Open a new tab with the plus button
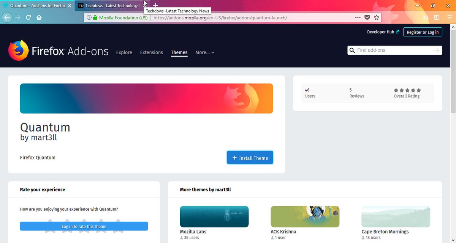Viewport: 456px width, 243px height. pyautogui.click(x=155, y=5)
